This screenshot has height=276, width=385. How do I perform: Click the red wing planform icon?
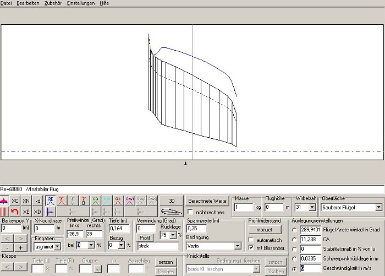coord(4,201)
